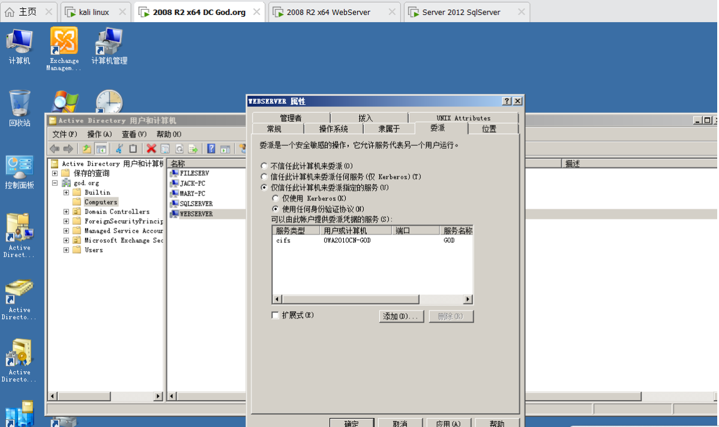Image resolution: width=719 pixels, height=427 pixels.
Task: Expand the ForeignSecurityPrincipals tree node
Action: [66, 221]
